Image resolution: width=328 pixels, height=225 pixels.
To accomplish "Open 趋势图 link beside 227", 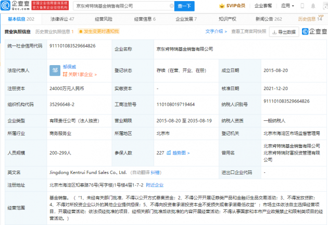I will pyautogui.click(x=179, y=153).
